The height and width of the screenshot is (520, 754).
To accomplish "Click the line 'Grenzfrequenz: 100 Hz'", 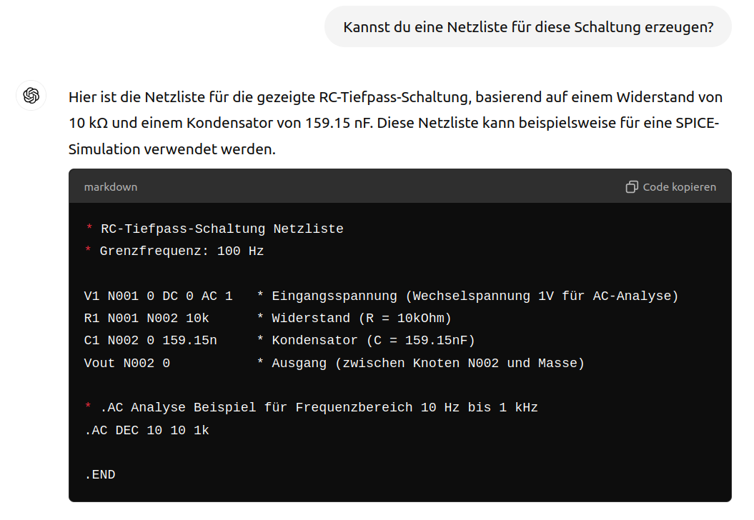I will pyautogui.click(x=182, y=251).
